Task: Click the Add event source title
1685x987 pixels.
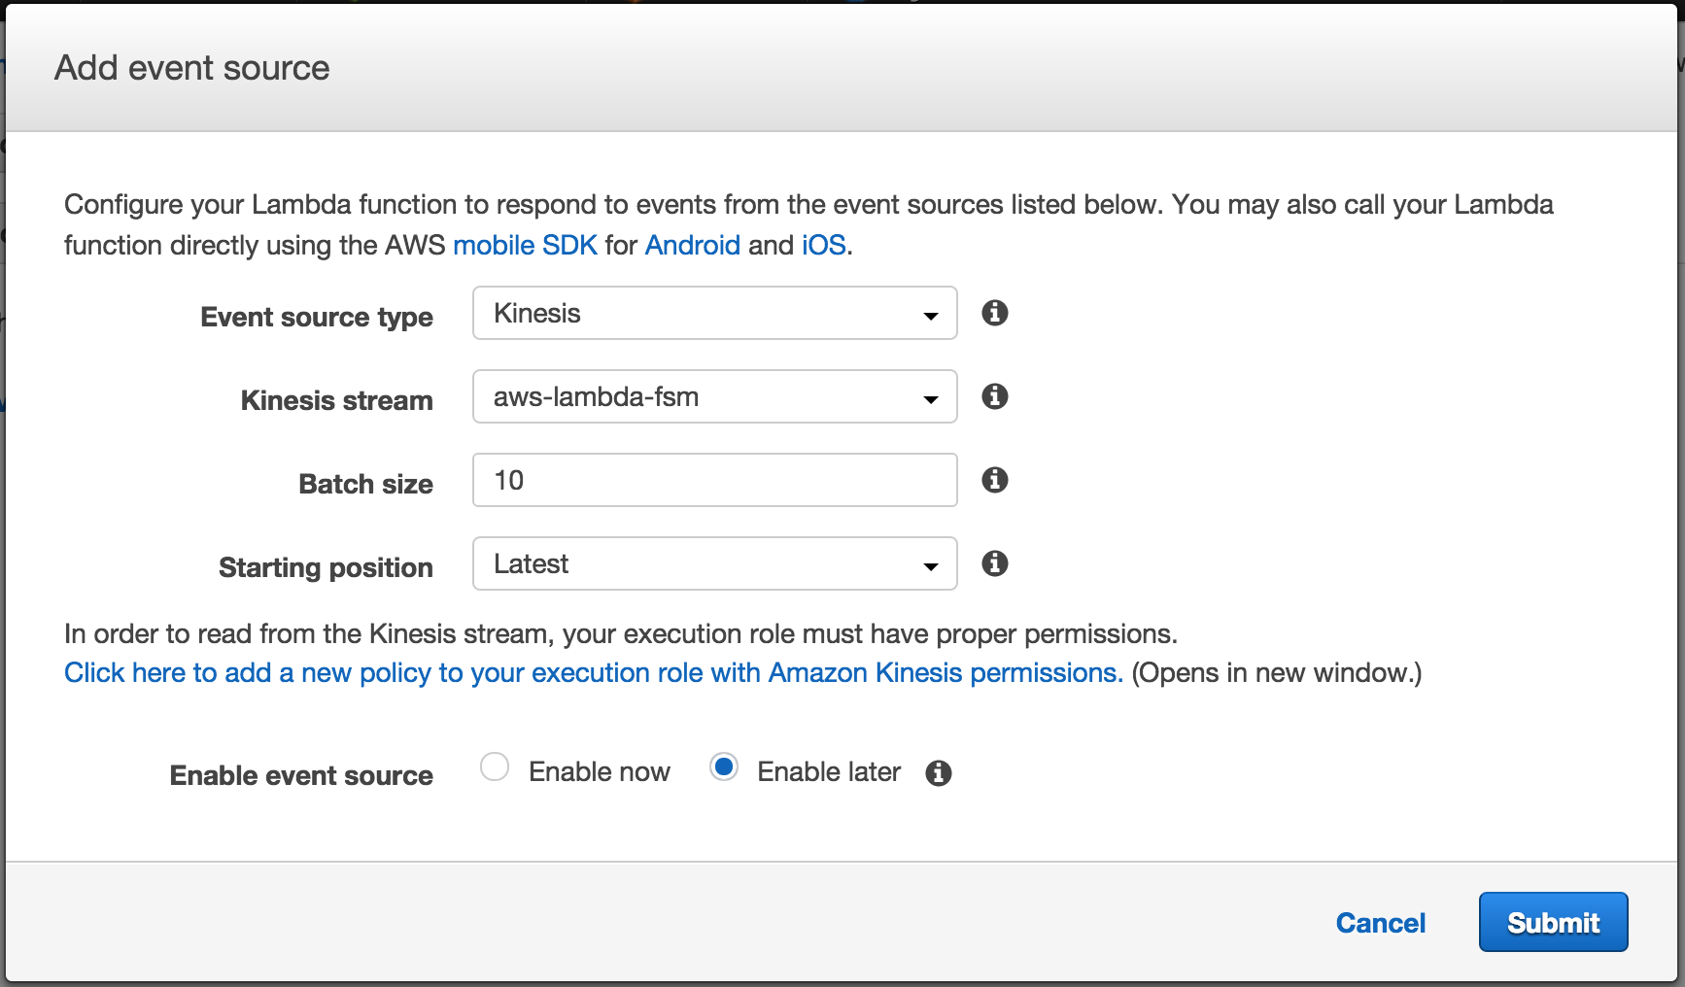Action: coord(192,68)
